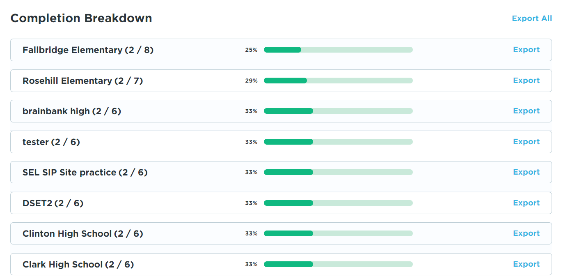Export the tester row
The image size is (561, 279).
[526, 142]
